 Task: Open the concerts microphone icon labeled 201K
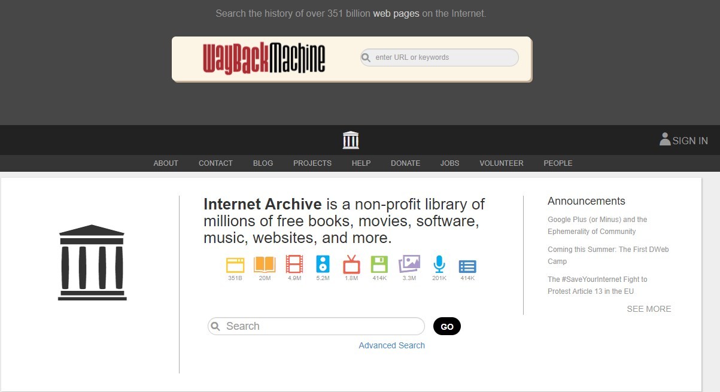[x=439, y=265]
